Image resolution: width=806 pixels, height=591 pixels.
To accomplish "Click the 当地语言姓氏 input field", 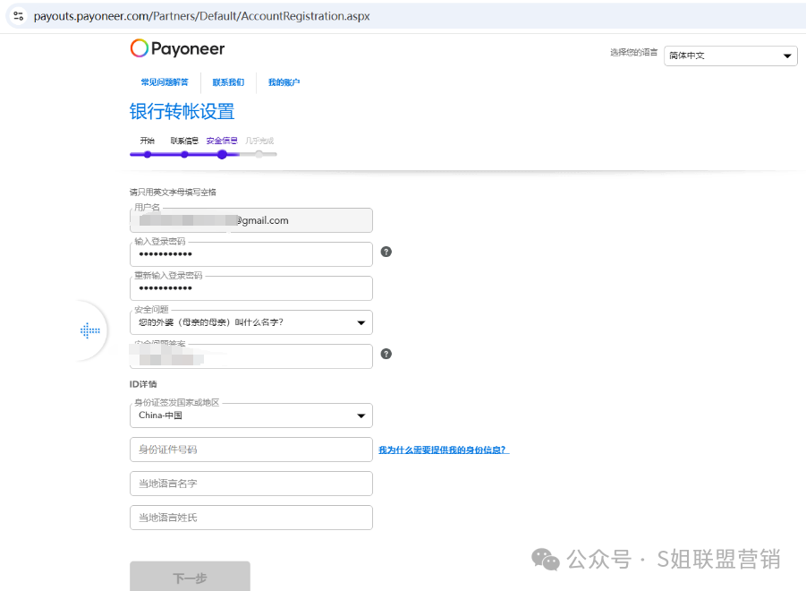I will coord(251,518).
